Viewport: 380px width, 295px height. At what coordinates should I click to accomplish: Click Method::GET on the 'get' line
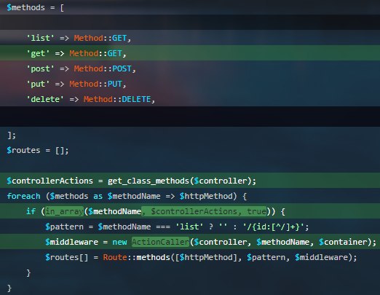click(95, 53)
